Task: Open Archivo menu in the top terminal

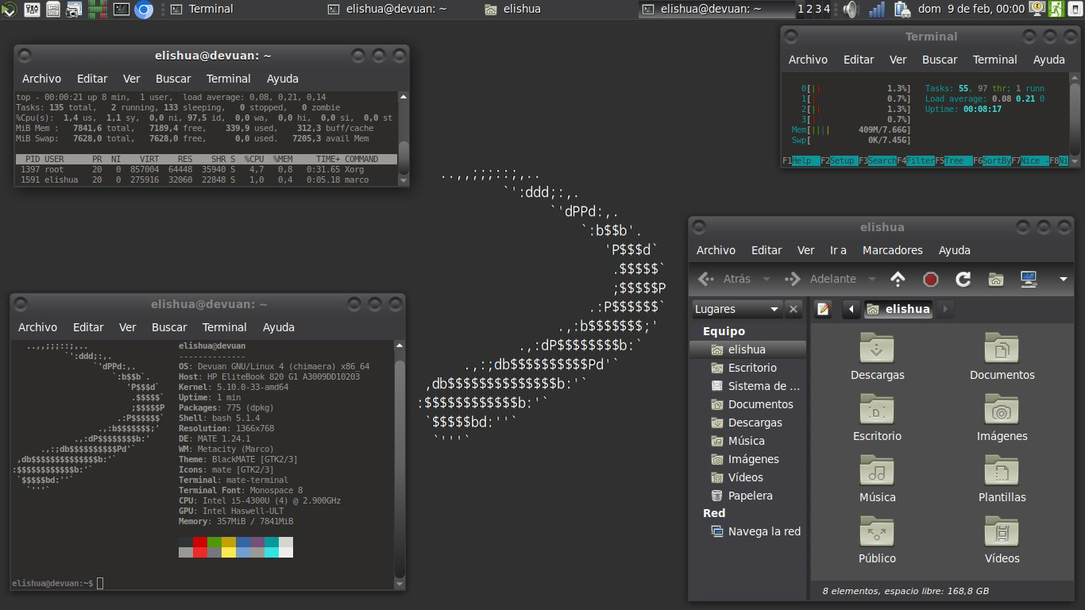Action: 41,79
